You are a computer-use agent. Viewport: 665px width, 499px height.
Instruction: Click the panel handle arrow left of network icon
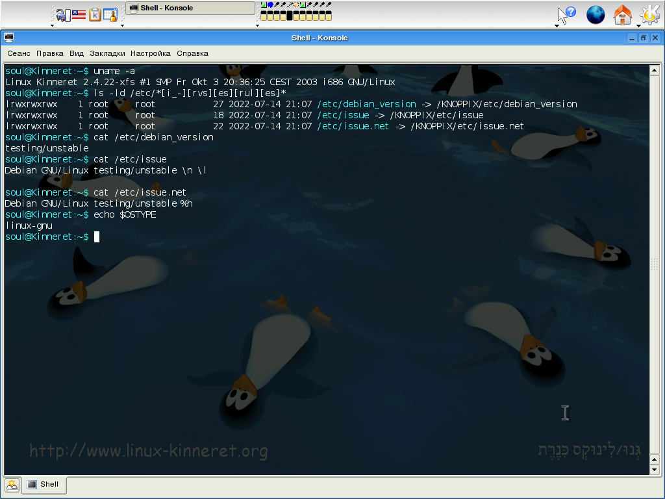52,25
